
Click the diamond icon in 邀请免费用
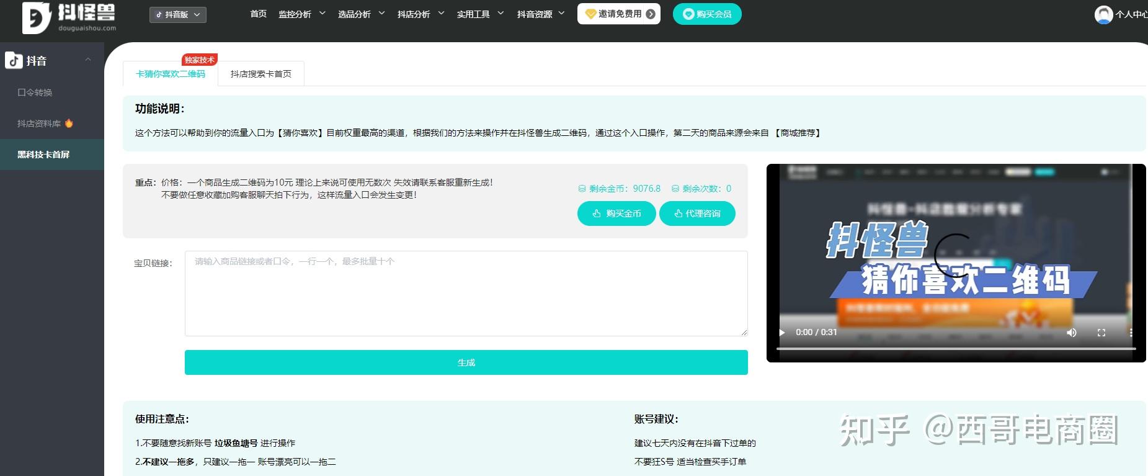(x=590, y=14)
